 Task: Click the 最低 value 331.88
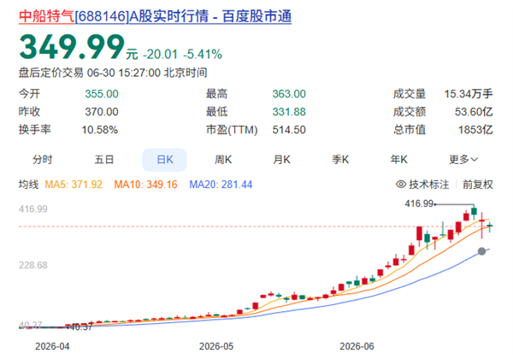[289, 112]
